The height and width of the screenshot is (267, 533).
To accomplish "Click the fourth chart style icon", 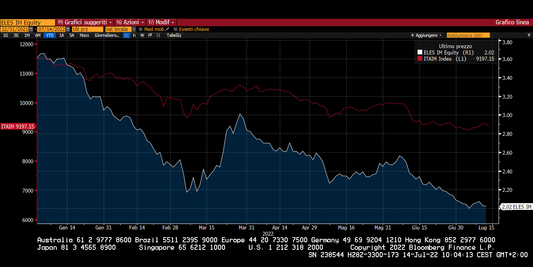I will 150,35.
